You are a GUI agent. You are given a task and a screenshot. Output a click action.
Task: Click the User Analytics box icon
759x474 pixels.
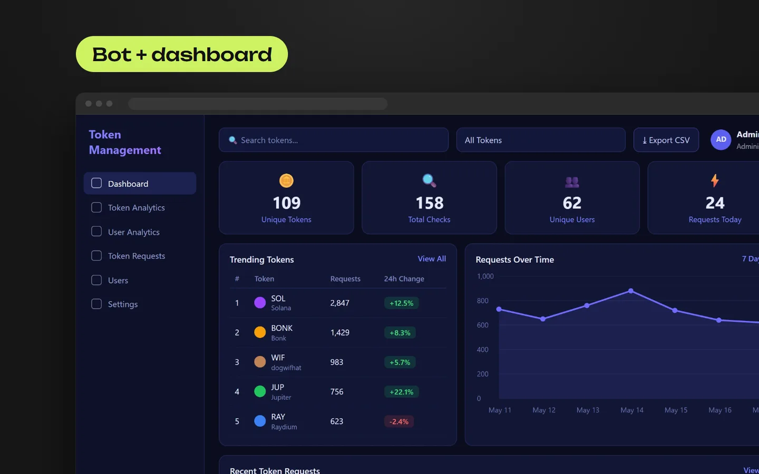[x=96, y=232]
